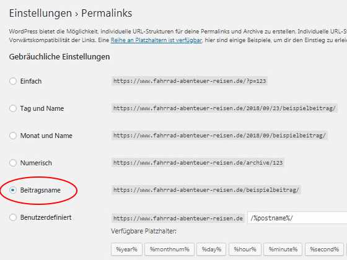
Task: Insert the %monthnum% placeholder tag
Action: [170, 249]
